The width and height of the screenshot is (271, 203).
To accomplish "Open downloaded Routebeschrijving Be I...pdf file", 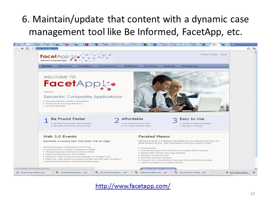I will click(x=74, y=173).
